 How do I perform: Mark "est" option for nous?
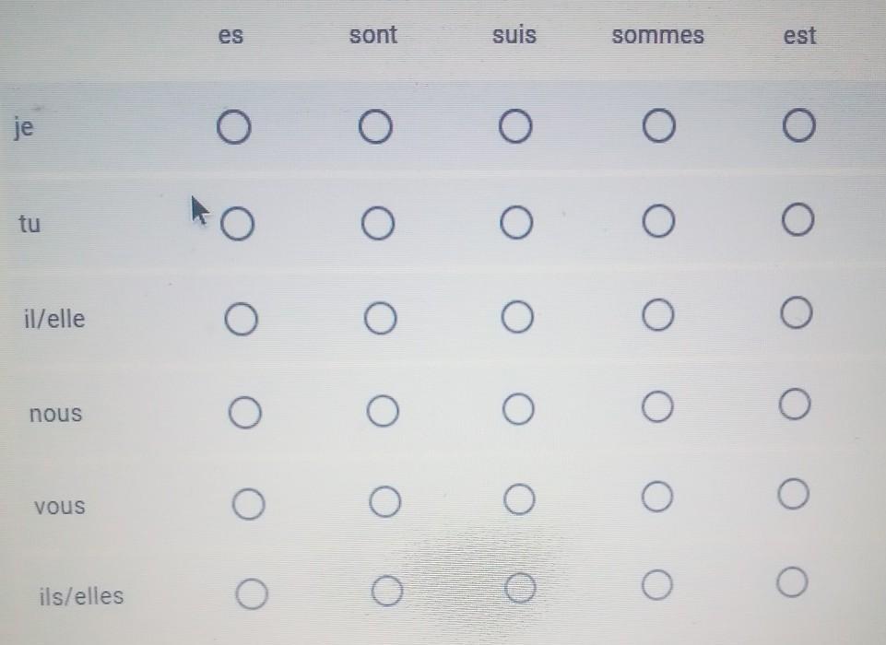pyautogui.click(x=795, y=404)
